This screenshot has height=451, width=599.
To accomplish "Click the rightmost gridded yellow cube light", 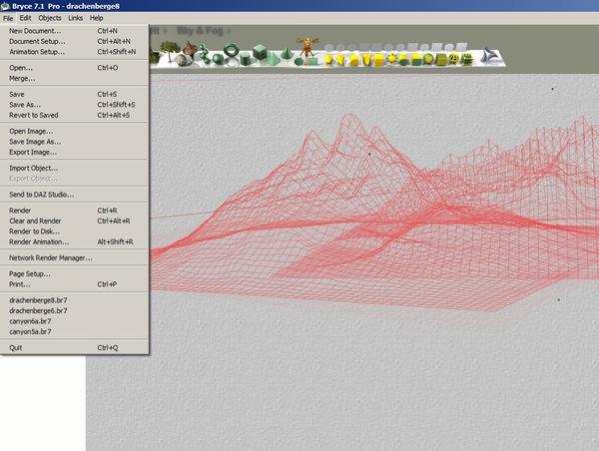I will pyautogui.click(x=467, y=60).
